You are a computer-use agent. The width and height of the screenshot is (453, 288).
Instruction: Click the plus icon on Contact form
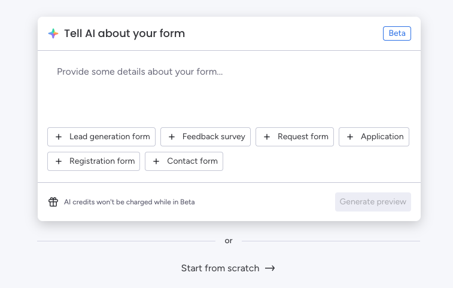tap(156, 161)
